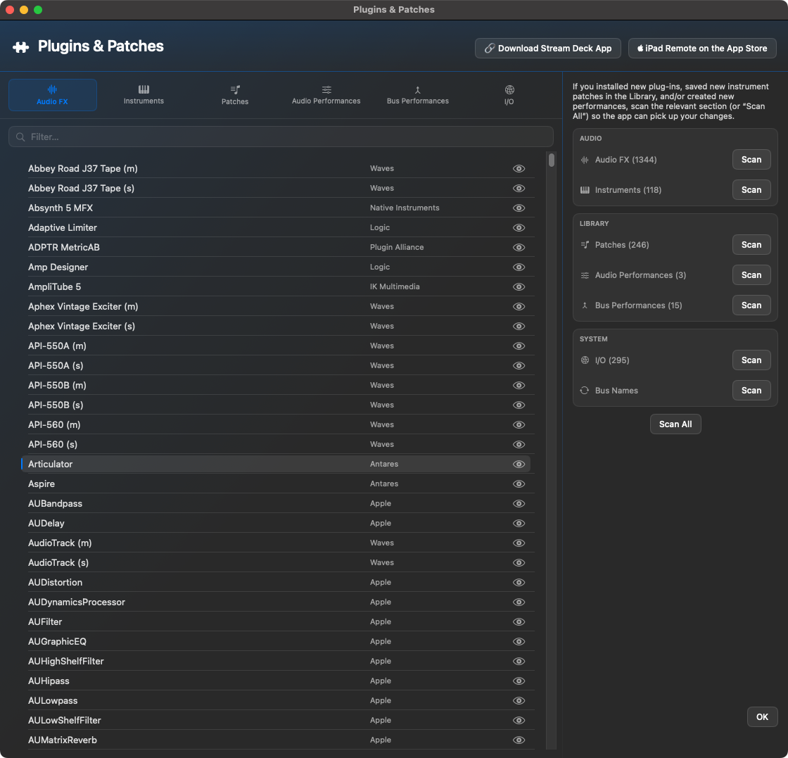Viewport: 788px width, 758px height.
Task: Open iPad Remote on the App Store
Action: point(702,49)
